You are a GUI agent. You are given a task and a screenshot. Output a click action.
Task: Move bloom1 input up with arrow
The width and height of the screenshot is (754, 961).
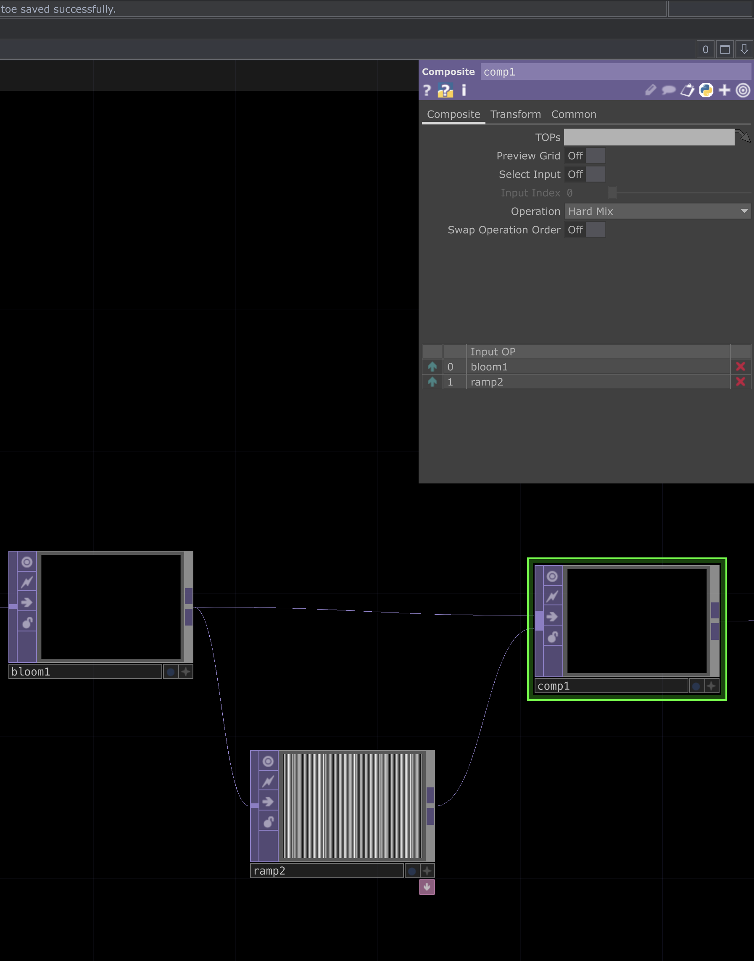(x=432, y=367)
